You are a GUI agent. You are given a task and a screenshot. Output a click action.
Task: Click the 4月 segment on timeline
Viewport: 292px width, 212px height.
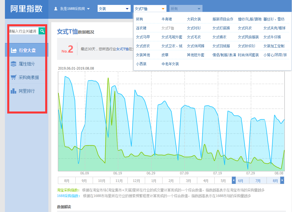pos(206,181)
